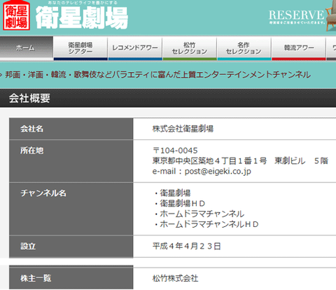This screenshot has height=290, width=336.
Task: Click the postal code 〒104-0045
Action: click(x=175, y=151)
